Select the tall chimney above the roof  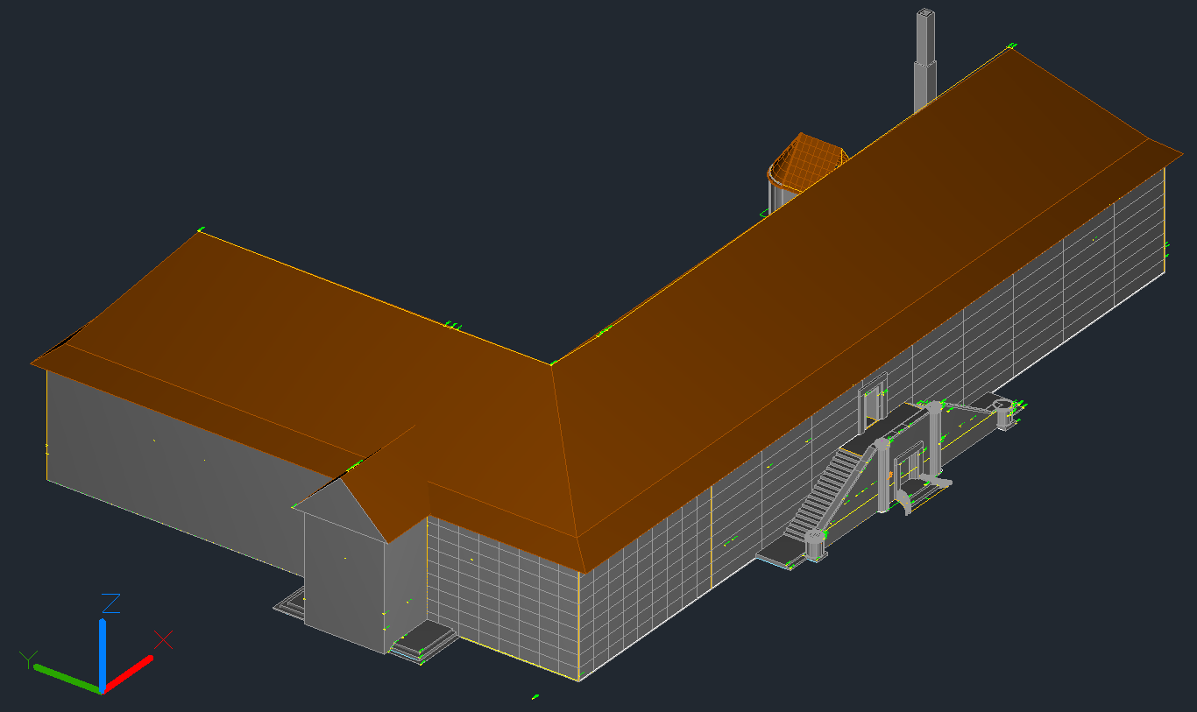pyautogui.click(x=924, y=61)
